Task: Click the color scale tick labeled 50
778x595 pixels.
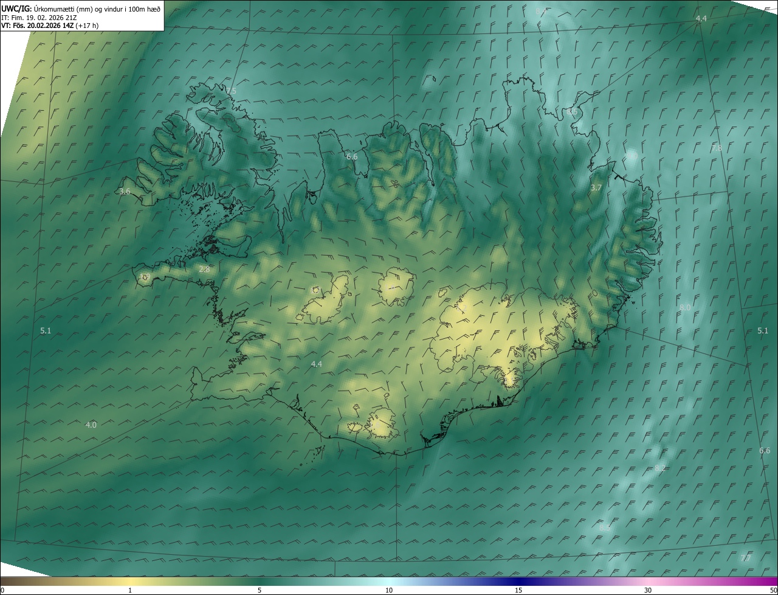Action: click(774, 590)
